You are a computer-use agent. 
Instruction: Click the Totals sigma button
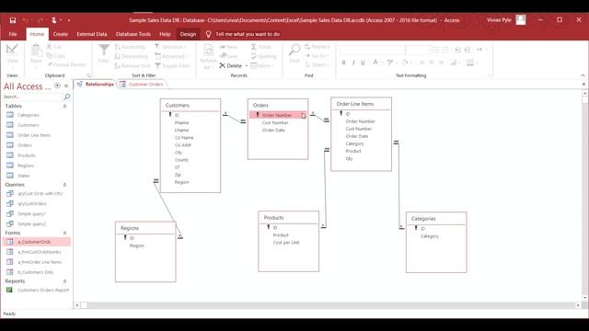click(x=261, y=47)
